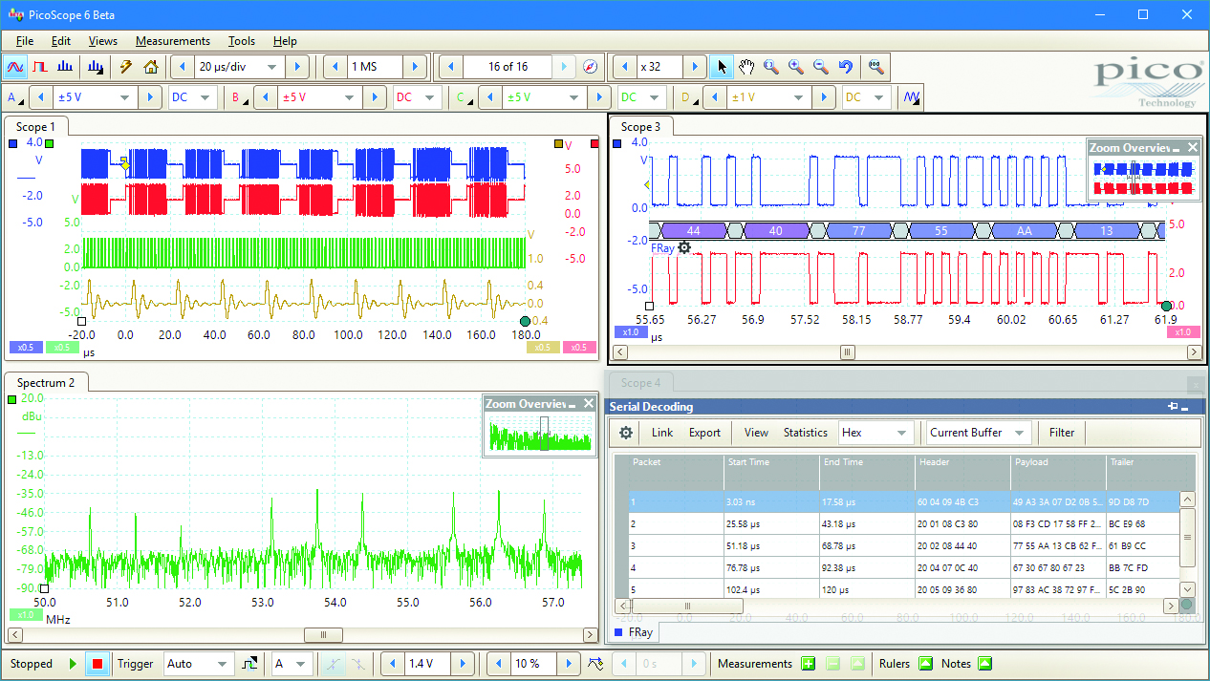The width and height of the screenshot is (1210, 681).
Task: Switch to the Spectrum 2 tab
Action: click(46, 383)
